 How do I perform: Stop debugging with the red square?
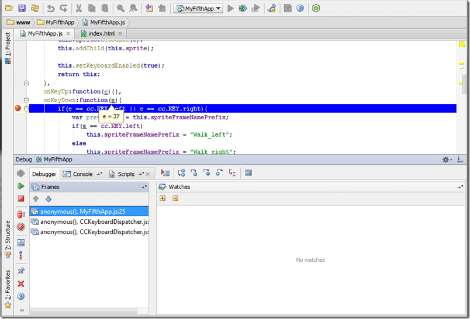point(20,199)
